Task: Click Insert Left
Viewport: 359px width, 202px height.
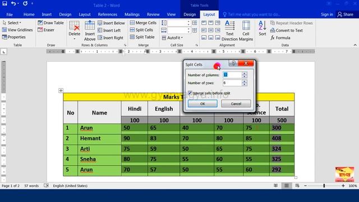Action: coord(109,30)
